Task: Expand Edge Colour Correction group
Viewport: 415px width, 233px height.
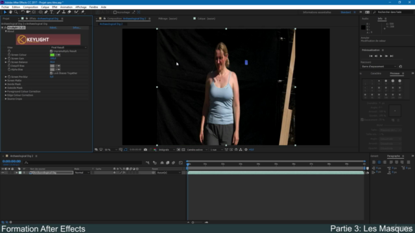Action: (x=6, y=95)
